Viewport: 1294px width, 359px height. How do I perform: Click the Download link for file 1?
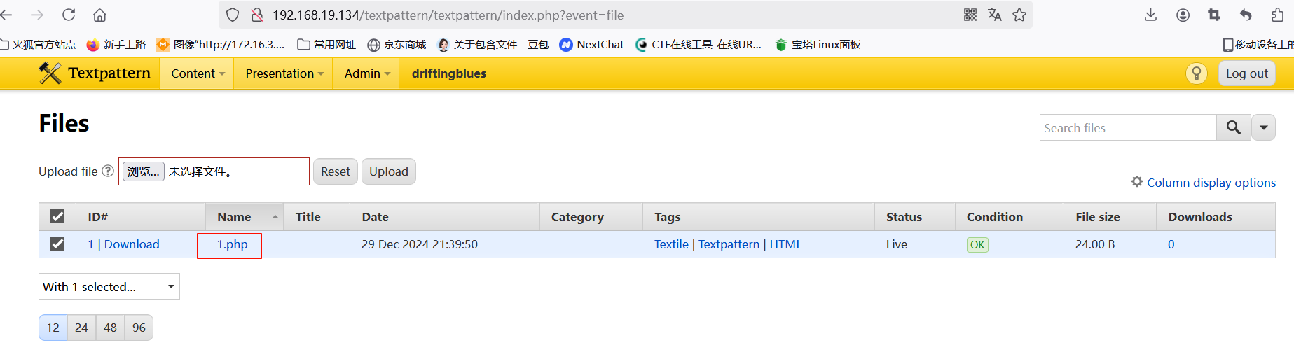132,244
